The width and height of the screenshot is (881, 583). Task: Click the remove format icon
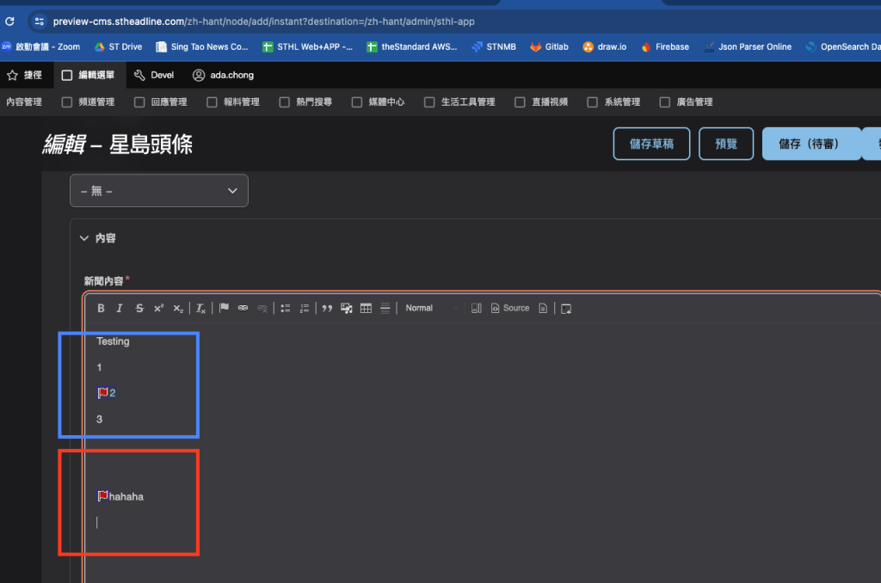coord(200,308)
